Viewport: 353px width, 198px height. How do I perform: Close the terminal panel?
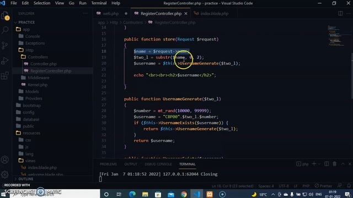point(350,164)
